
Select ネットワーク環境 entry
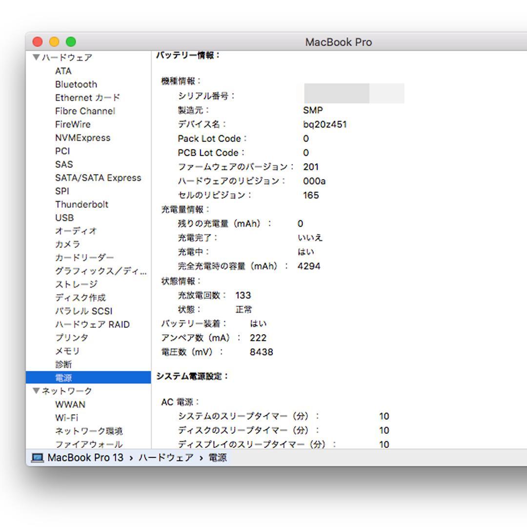tap(89, 431)
